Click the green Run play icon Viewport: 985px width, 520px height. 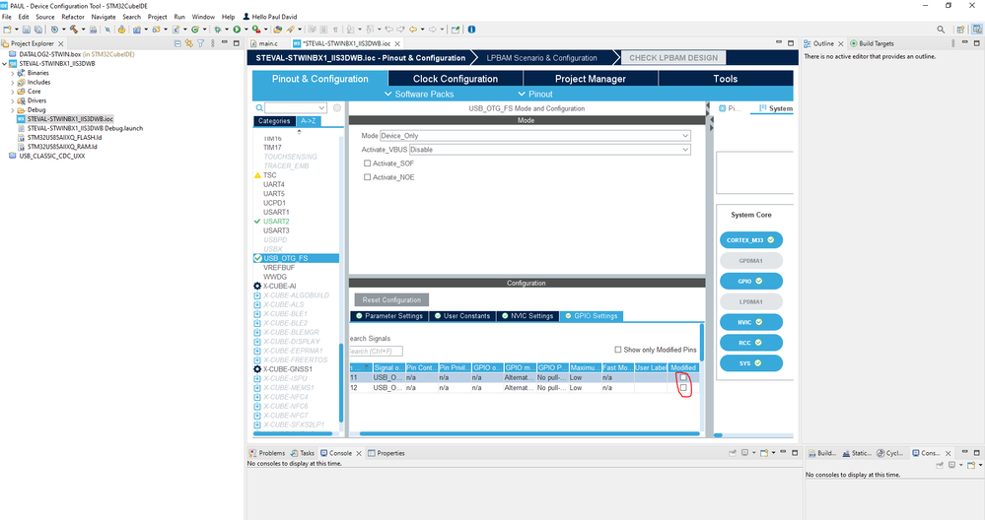(x=237, y=29)
